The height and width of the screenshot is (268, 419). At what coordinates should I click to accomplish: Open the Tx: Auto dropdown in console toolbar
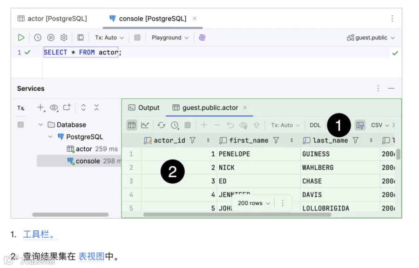(x=109, y=38)
